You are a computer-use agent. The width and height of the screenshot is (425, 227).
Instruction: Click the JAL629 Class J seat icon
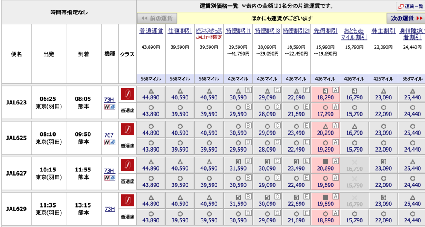[127, 200]
